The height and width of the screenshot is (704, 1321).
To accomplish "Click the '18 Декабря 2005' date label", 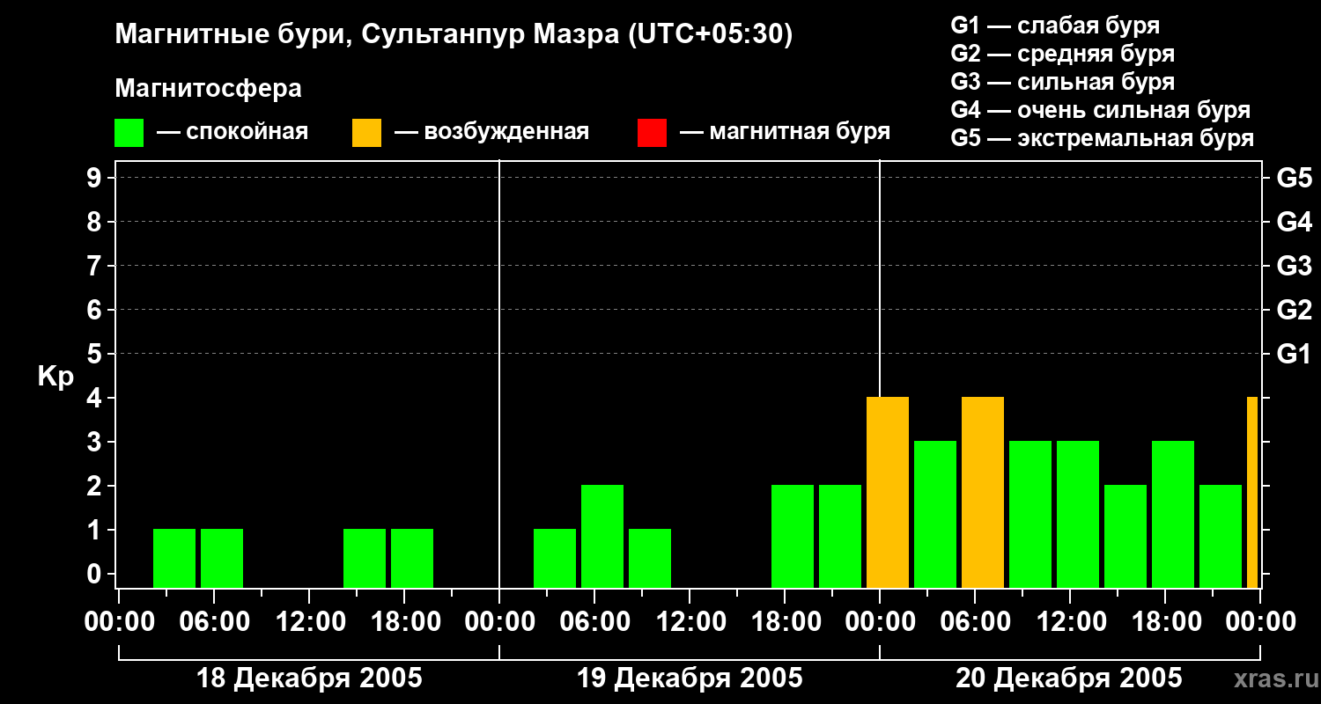I will click(309, 678).
